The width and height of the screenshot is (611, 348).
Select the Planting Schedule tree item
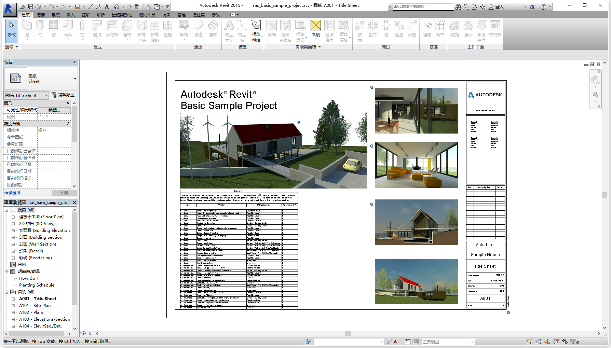(x=37, y=285)
